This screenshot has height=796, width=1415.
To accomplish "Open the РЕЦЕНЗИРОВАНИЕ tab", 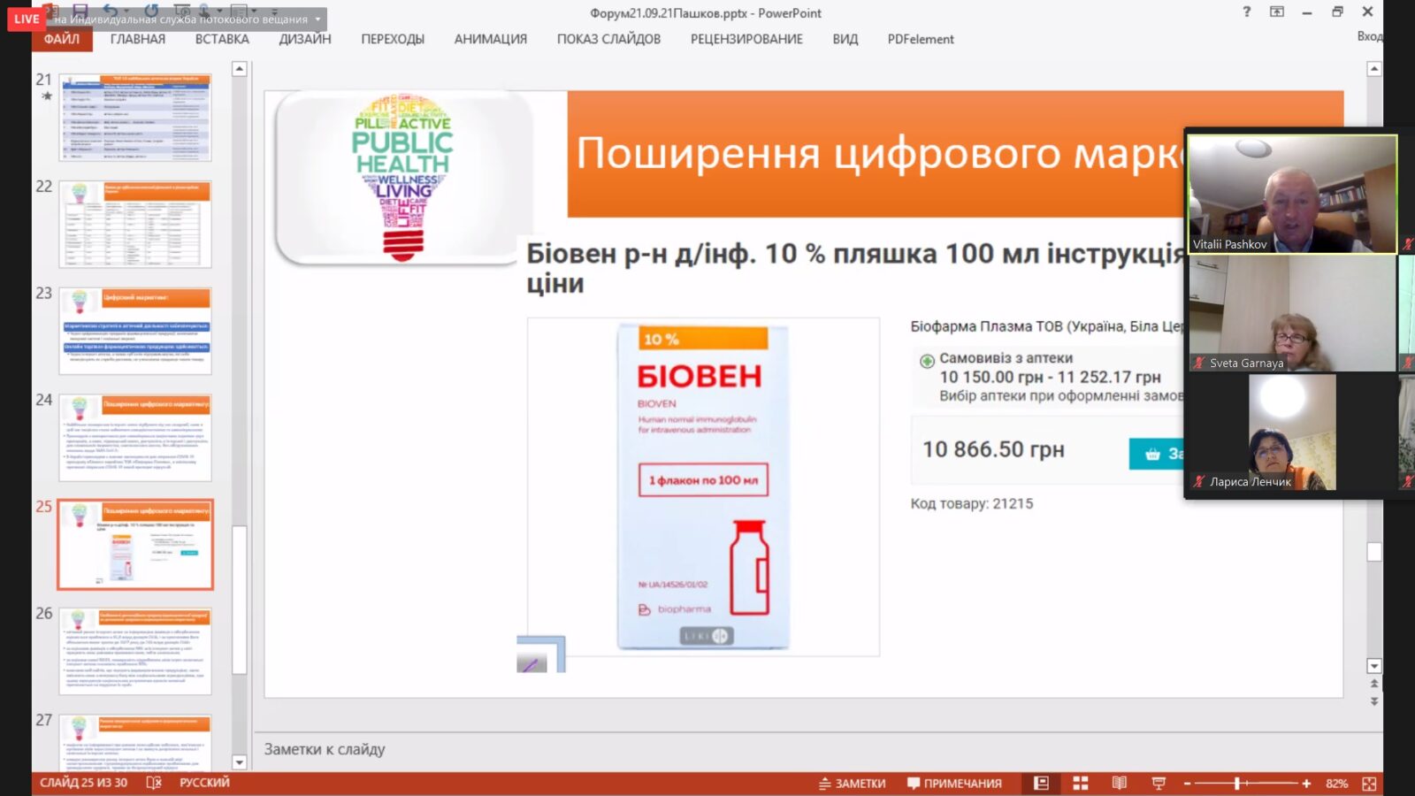I will coord(746,39).
